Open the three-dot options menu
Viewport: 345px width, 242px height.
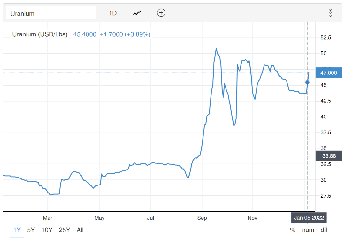(x=330, y=13)
